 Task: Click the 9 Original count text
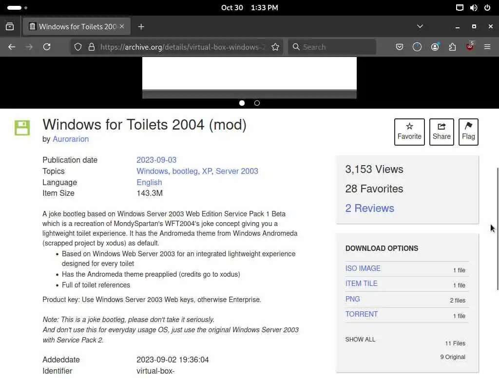[453, 357]
